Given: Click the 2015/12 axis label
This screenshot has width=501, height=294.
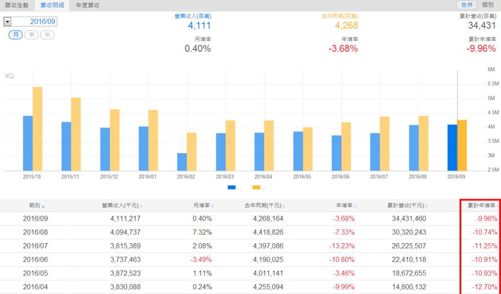Looking at the screenshot, I should [x=109, y=177].
